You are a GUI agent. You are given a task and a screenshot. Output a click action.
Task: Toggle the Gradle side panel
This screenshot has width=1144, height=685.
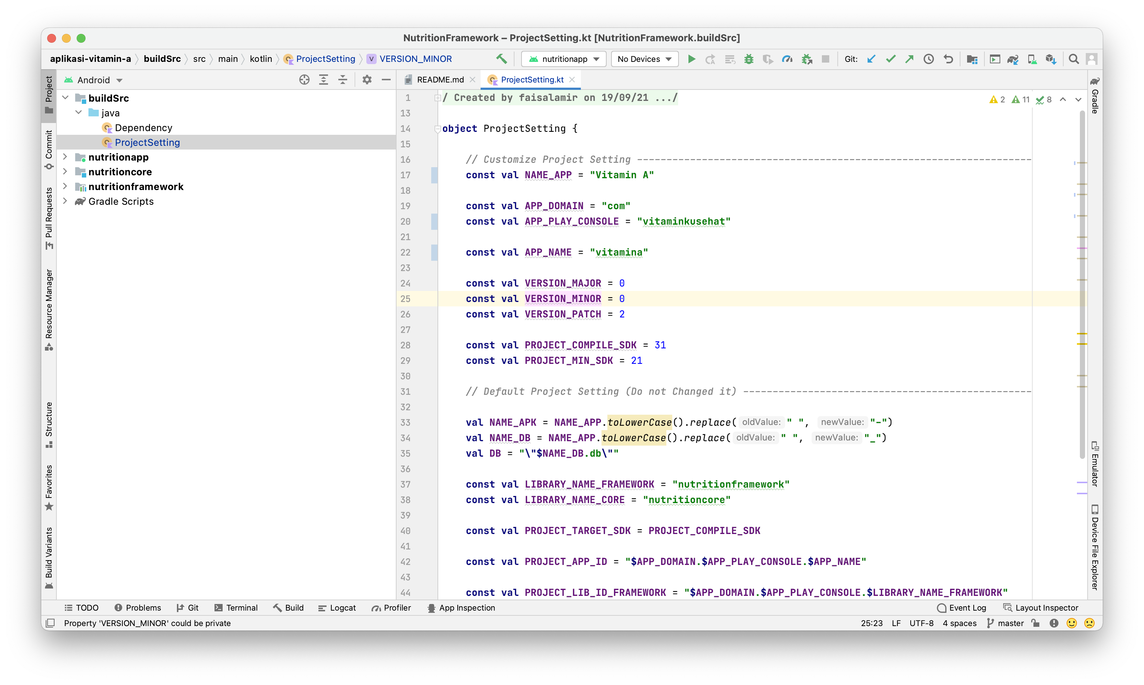1095,95
